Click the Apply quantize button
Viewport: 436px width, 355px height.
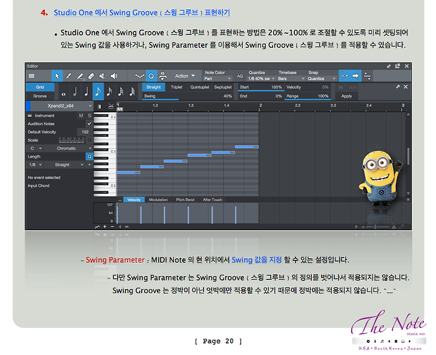click(346, 96)
